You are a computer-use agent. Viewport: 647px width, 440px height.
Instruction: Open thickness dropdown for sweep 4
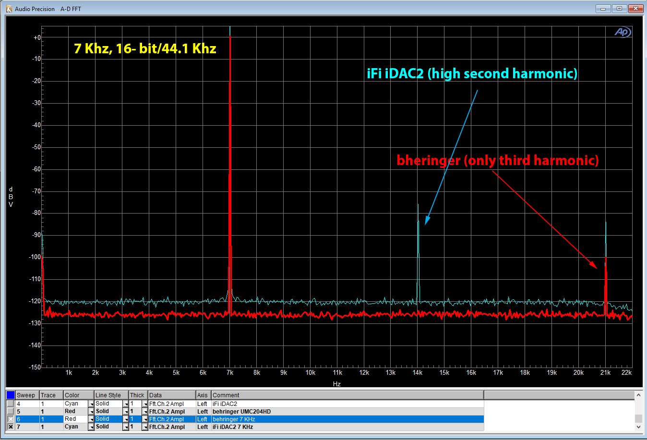pos(145,404)
